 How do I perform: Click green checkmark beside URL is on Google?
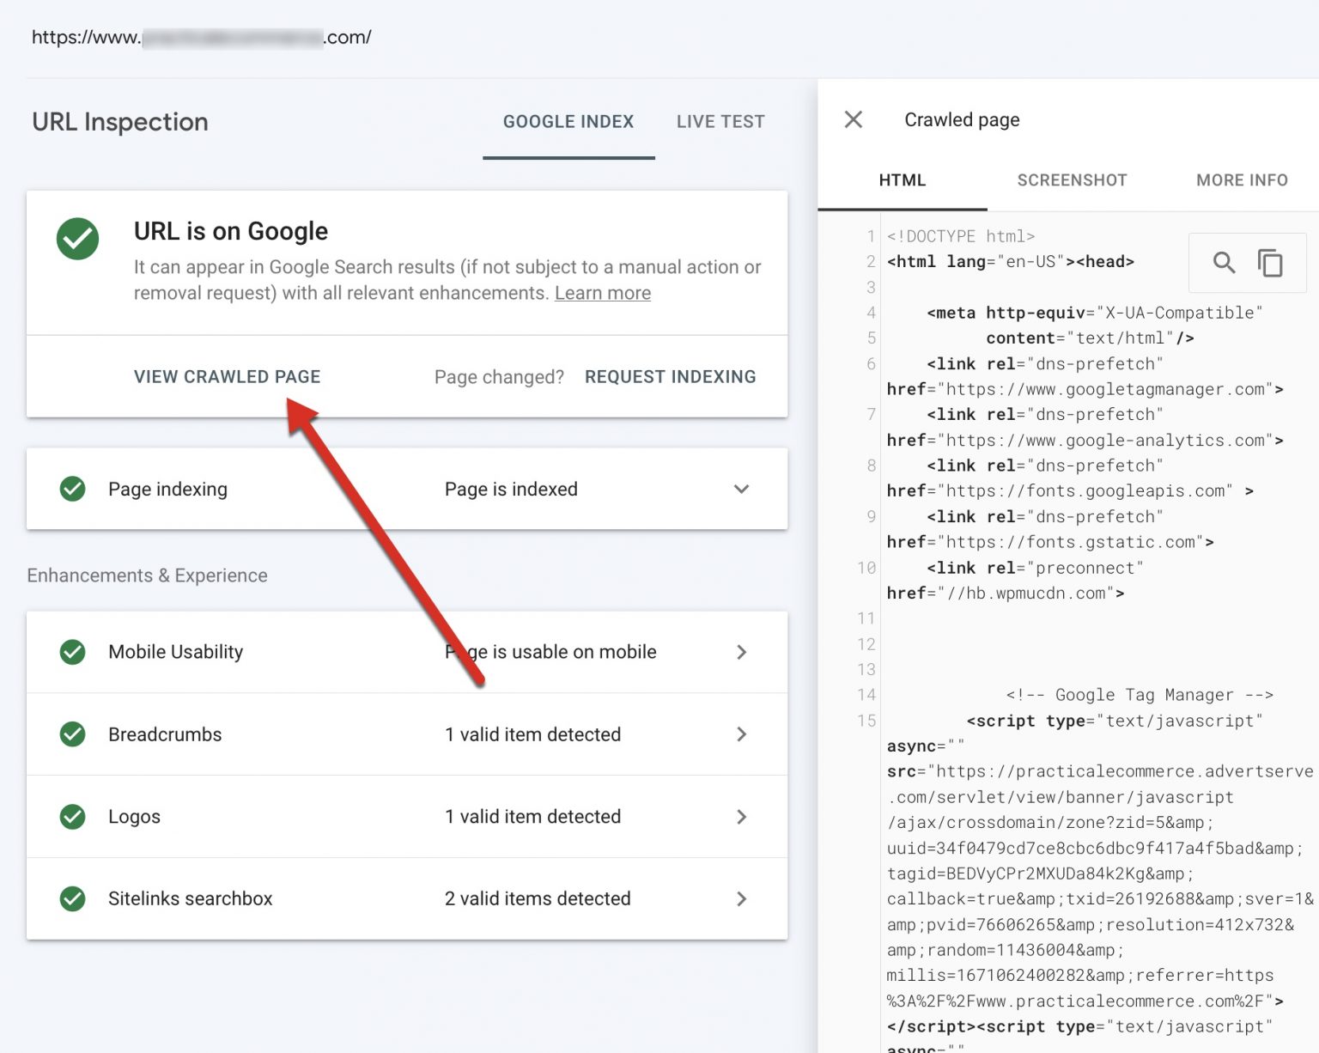tap(78, 239)
